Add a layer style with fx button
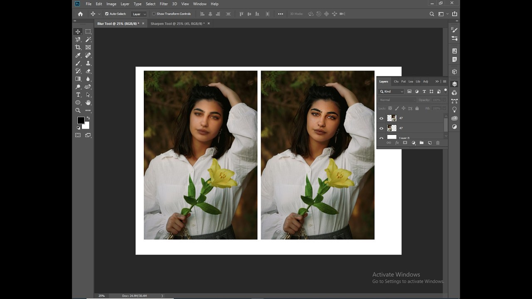This screenshot has width=532, height=299. 397,143
